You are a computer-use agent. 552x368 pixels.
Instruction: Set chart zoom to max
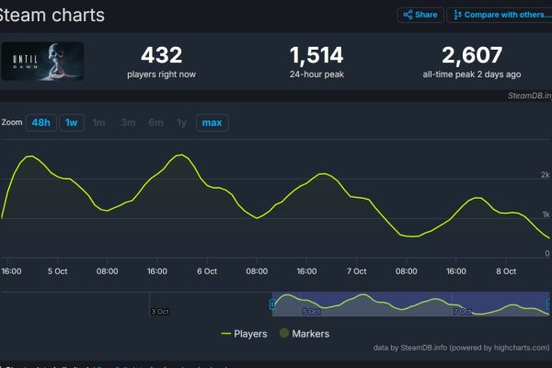(x=212, y=122)
